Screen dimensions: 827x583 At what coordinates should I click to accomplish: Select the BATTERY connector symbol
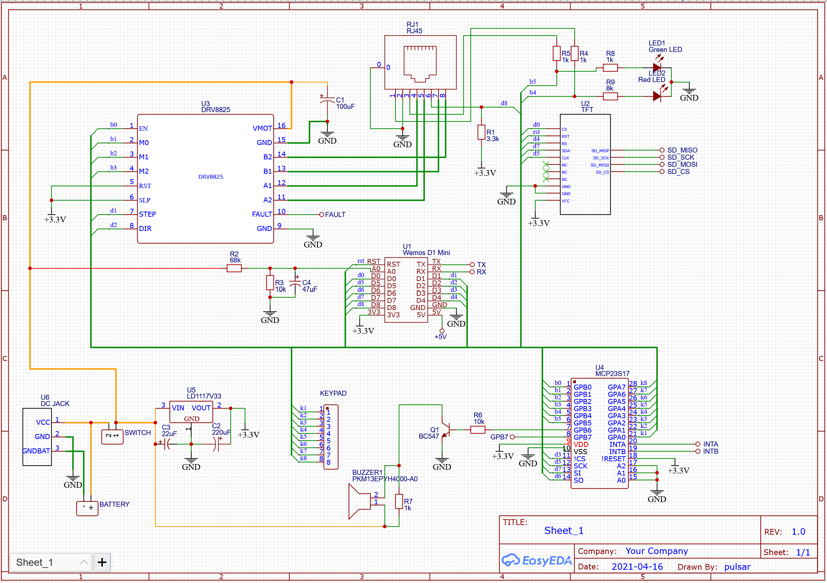click(x=87, y=508)
